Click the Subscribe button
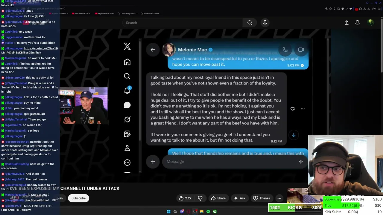The image size is (383, 215). pyautogui.click(x=78, y=198)
